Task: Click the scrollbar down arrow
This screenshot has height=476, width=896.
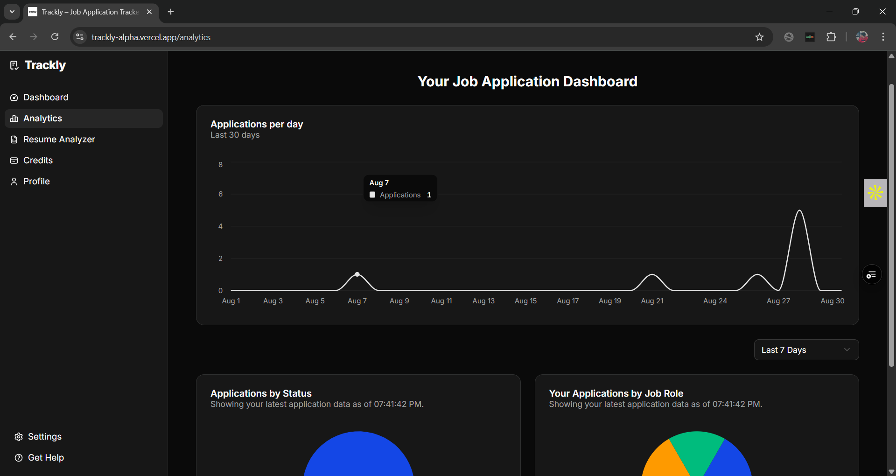Action: coord(891,471)
